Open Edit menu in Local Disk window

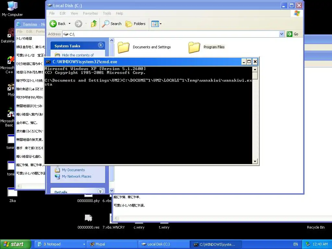click(63, 13)
